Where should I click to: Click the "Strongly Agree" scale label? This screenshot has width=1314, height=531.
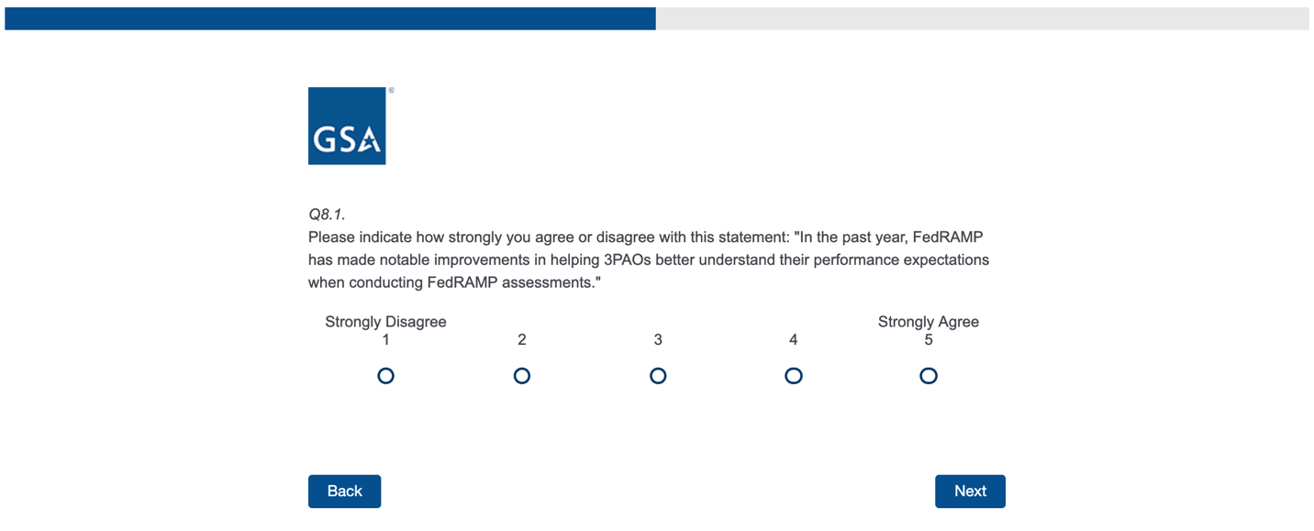pyautogui.click(x=929, y=322)
